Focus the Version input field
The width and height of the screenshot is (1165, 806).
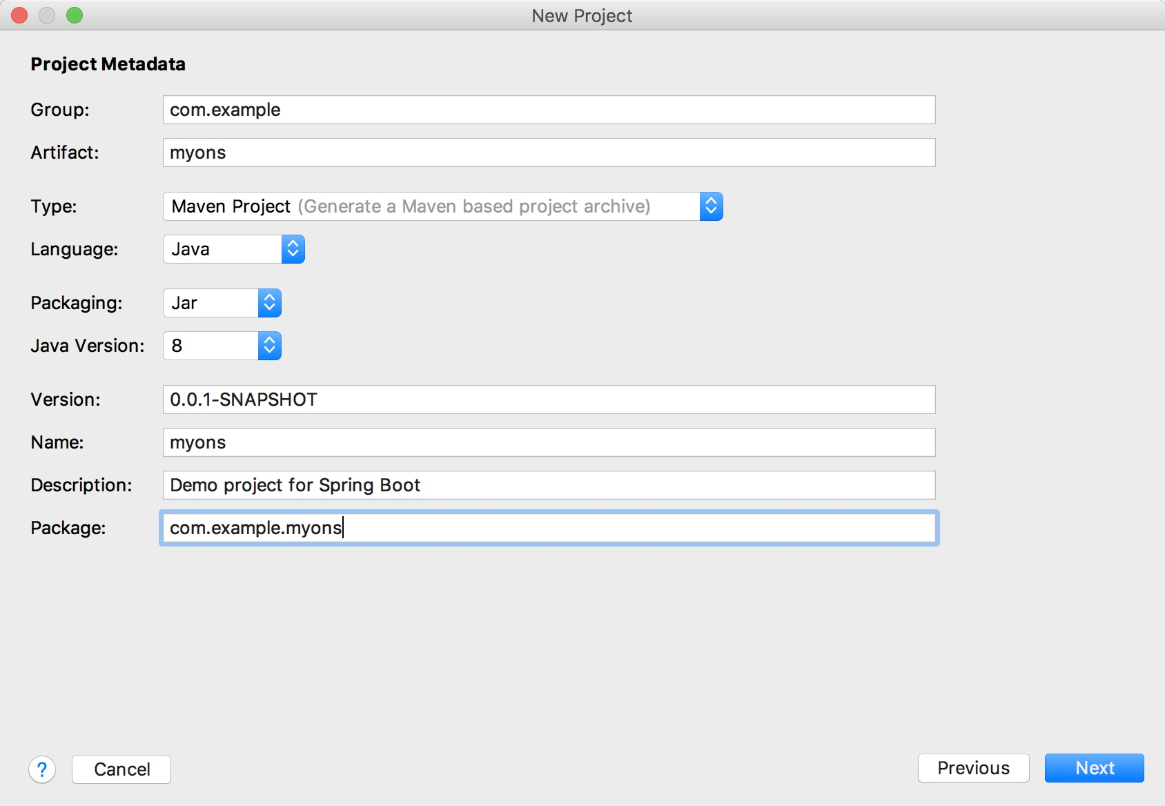click(549, 400)
